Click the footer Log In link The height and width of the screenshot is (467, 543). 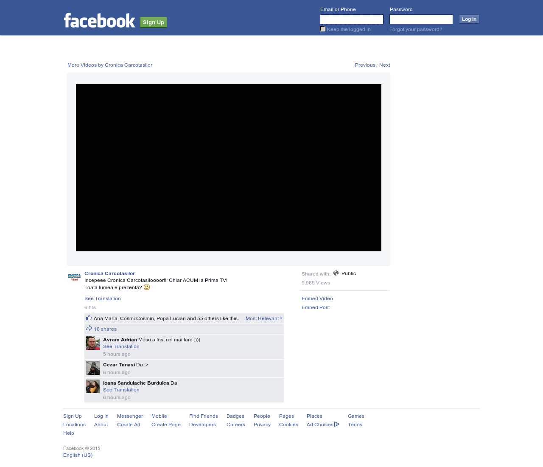pos(101,416)
